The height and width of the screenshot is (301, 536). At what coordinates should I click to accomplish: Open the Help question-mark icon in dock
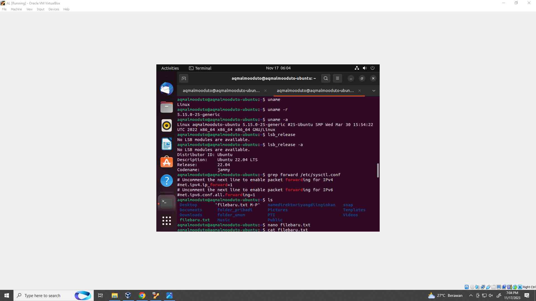coord(167,181)
